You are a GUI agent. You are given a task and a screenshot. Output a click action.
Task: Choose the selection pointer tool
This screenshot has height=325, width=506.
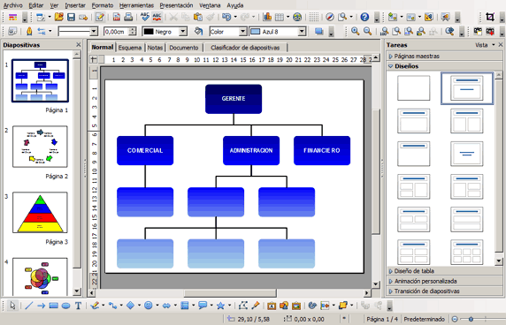pyautogui.click(x=12, y=306)
